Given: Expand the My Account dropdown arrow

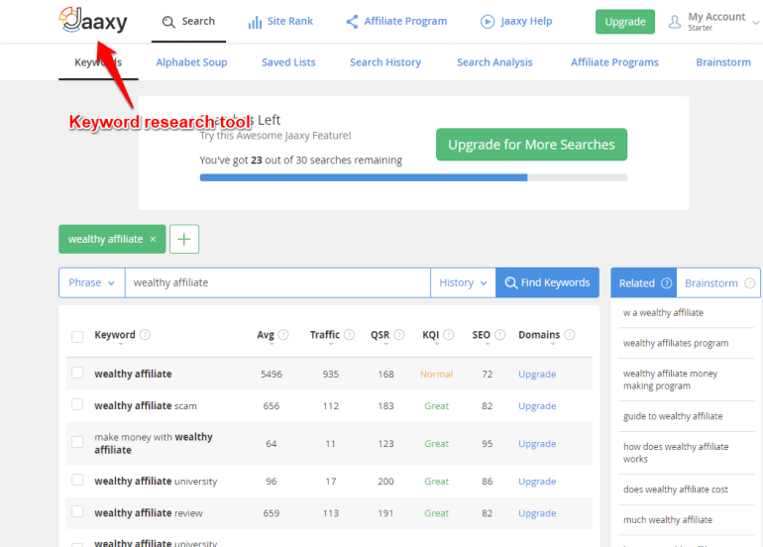Looking at the screenshot, I should (756, 23).
